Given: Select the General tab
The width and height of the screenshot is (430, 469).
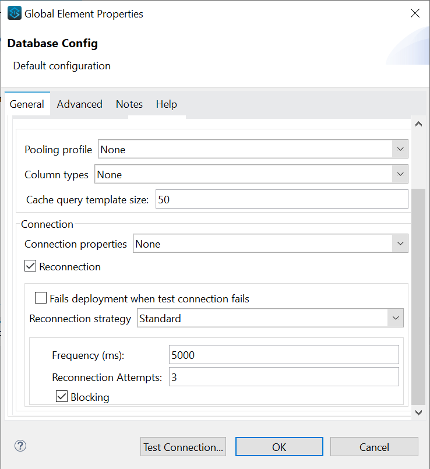Looking at the screenshot, I should pyautogui.click(x=27, y=104).
